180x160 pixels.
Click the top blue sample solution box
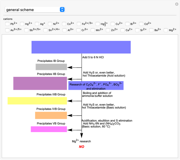pos(81,47)
